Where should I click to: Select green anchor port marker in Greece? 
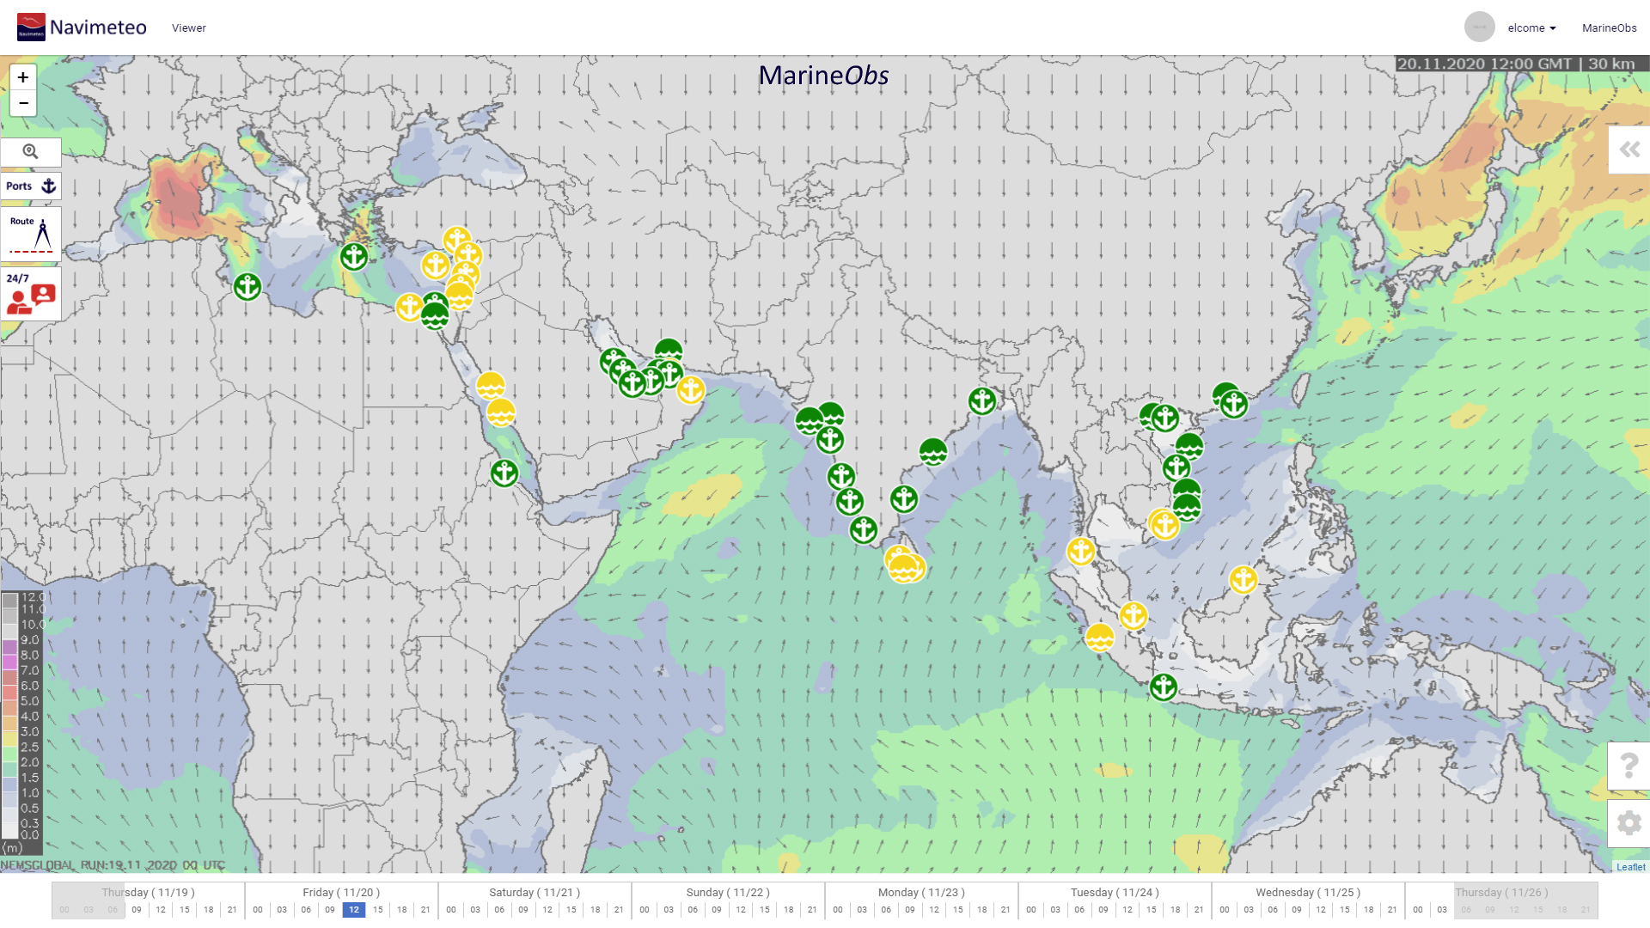tap(354, 257)
